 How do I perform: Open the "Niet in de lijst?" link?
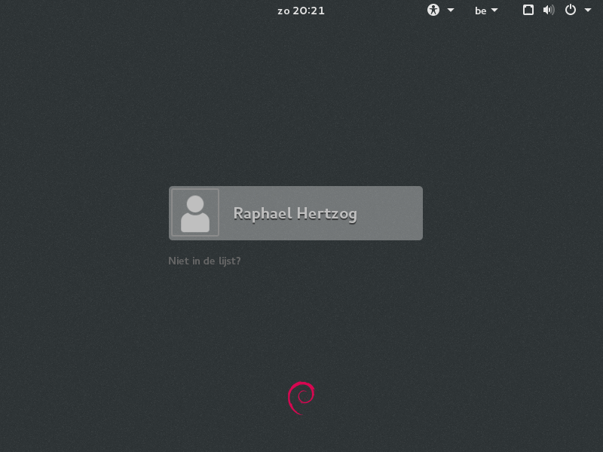coord(204,261)
